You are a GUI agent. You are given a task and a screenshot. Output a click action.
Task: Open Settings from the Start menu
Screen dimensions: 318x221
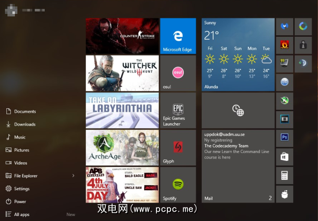point(17,189)
